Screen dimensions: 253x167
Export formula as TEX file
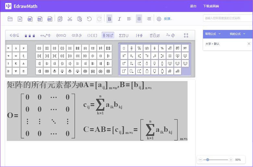click(50, 19)
